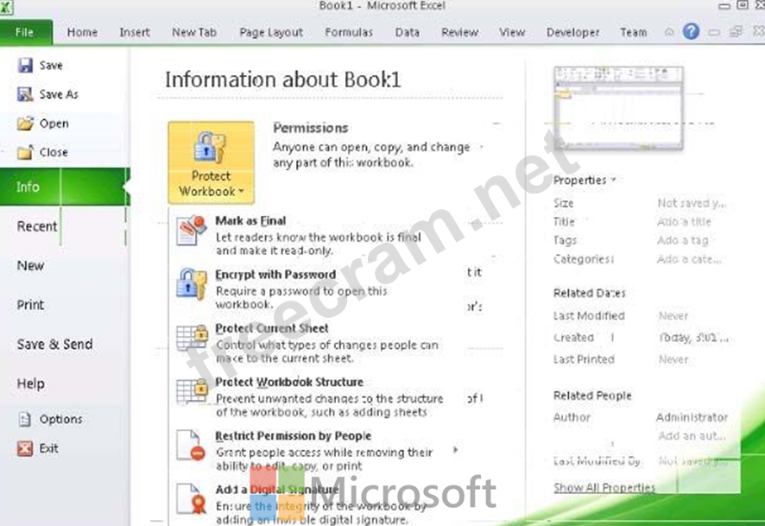The image size is (765, 526).
Task: Click the Permissions heading text
Action: click(311, 128)
